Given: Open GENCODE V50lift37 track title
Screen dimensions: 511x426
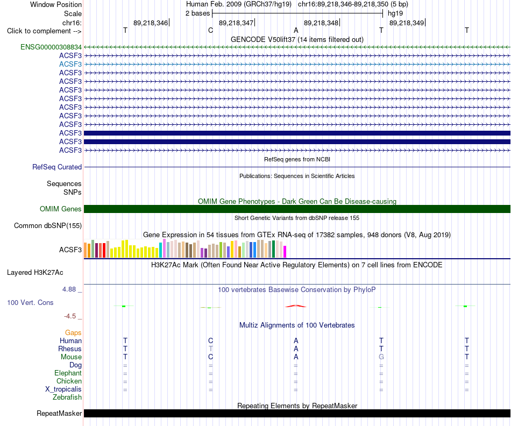Looking at the screenshot, I should click(x=297, y=39).
